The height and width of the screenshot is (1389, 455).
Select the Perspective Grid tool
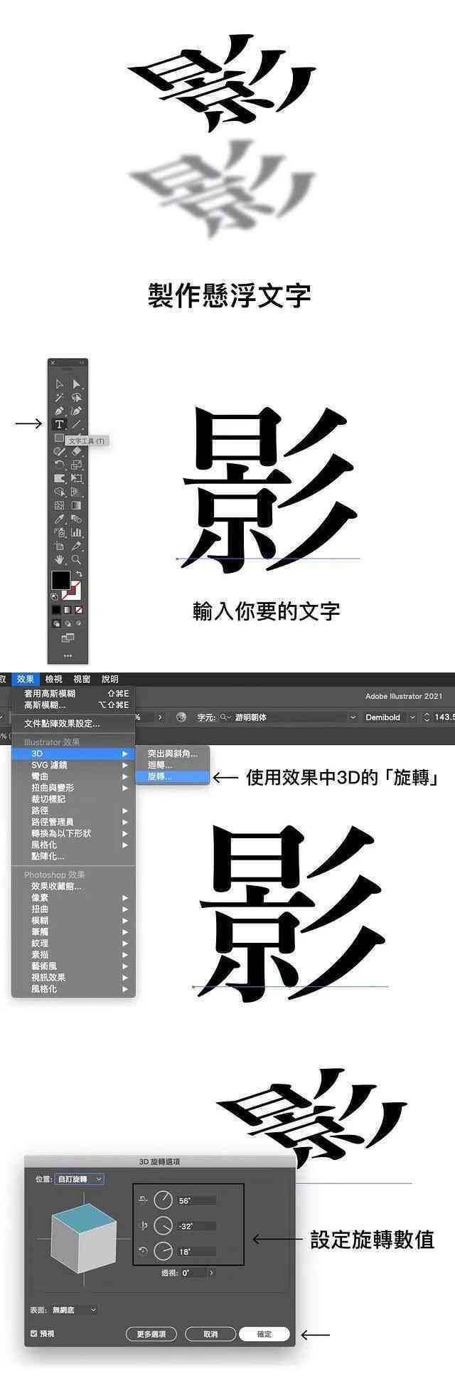tap(76, 492)
